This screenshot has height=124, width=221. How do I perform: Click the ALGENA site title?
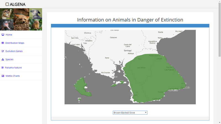(17, 4)
